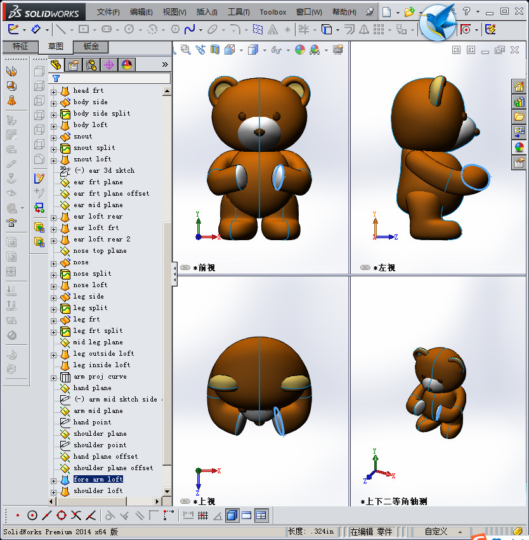The height and width of the screenshot is (540, 529).
Task: Open the 视图(V) menu
Action: pos(174,13)
